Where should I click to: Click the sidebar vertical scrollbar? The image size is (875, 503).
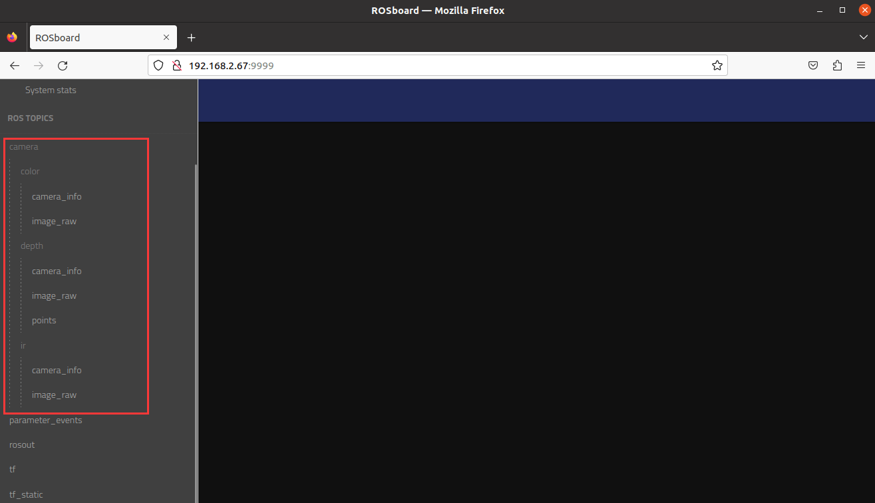[x=196, y=333]
